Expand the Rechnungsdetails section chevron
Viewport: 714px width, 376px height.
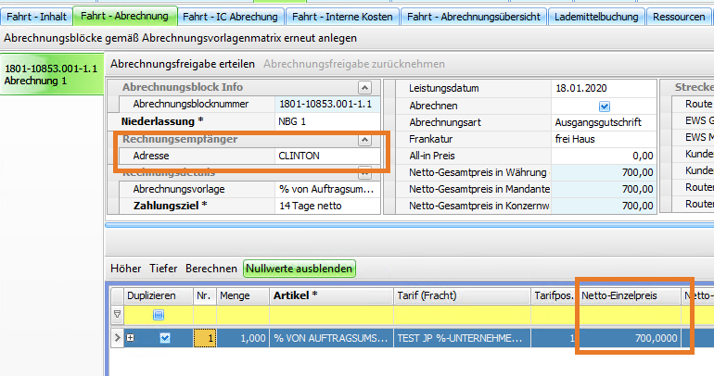364,172
